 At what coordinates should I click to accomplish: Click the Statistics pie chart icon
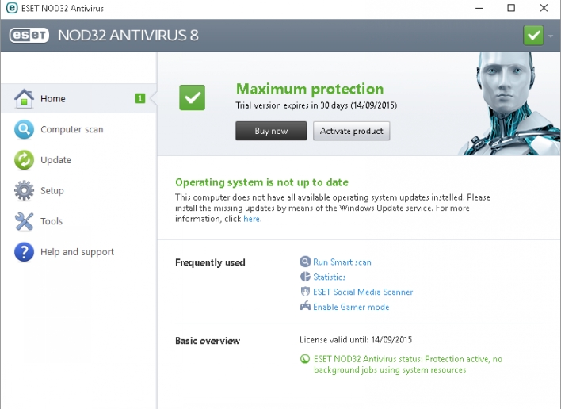point(305,277)
